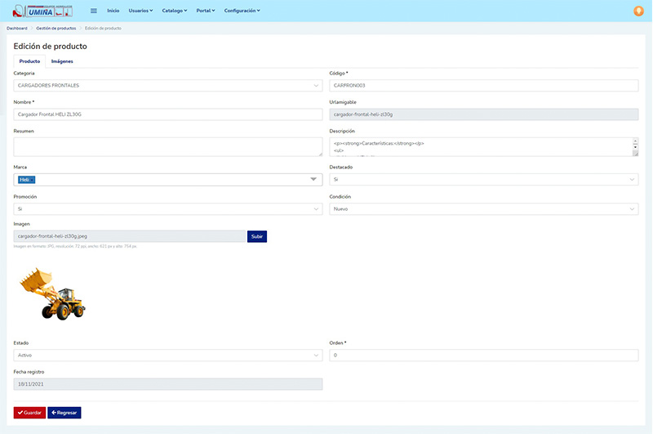
Task: Click the Umiña logo
Action: [x=42, y=11]
